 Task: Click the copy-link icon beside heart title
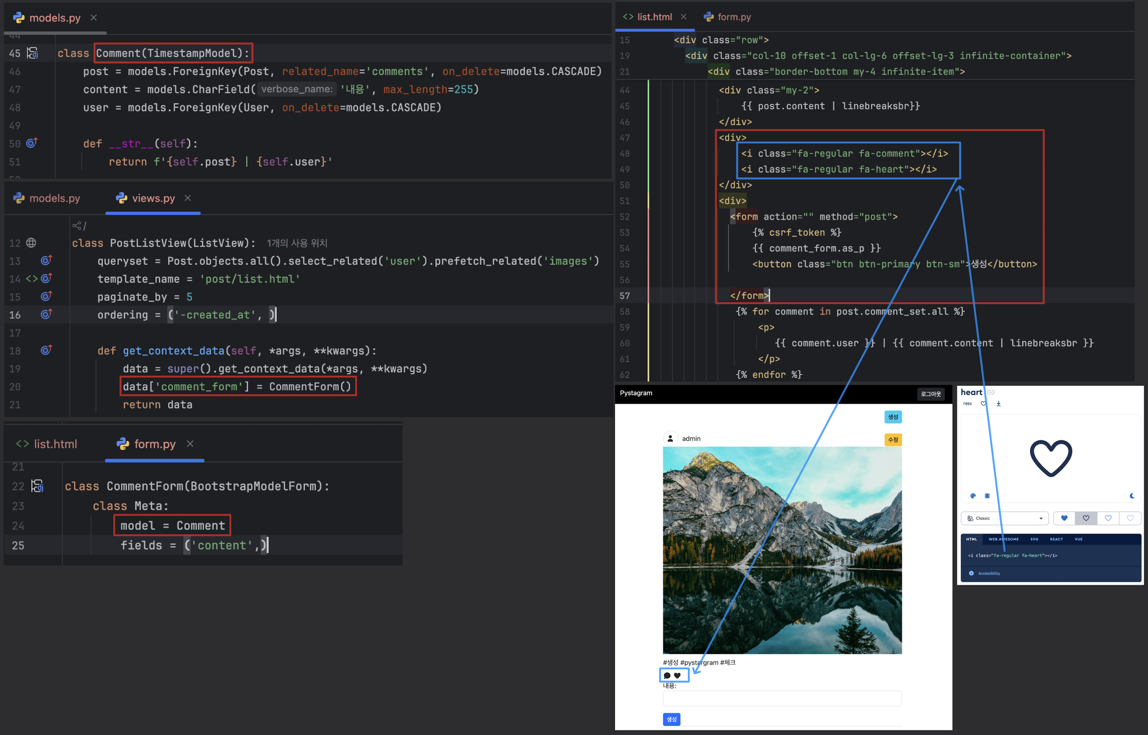point(991,392)
